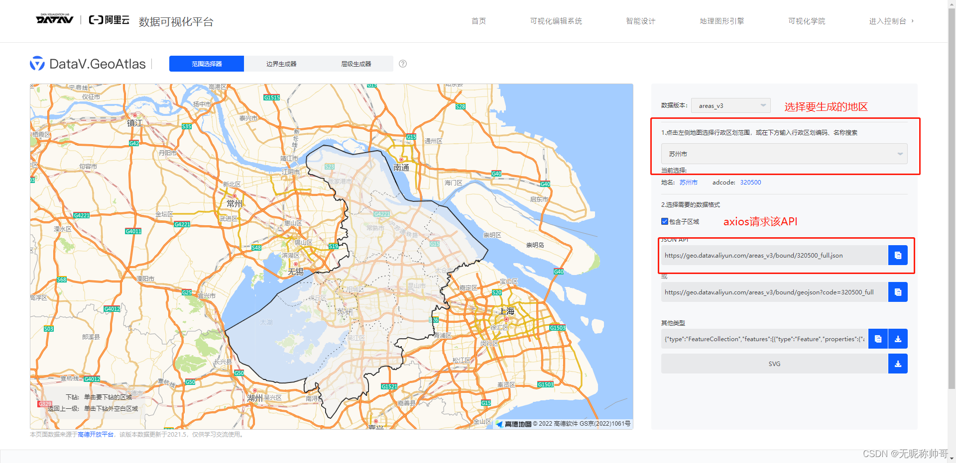Copy the FeatureCollection GeoJSON text
The width and height of the screenshot is (956, 463).
click(x=878, y=339)
